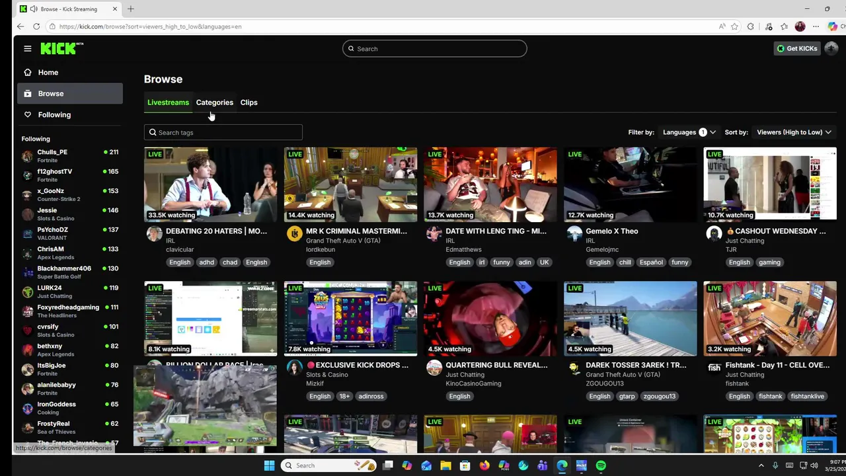Click fishtank channel avatar
This screenshot has height=476, width=846.
pyautogui.click(x=714, y=368)
